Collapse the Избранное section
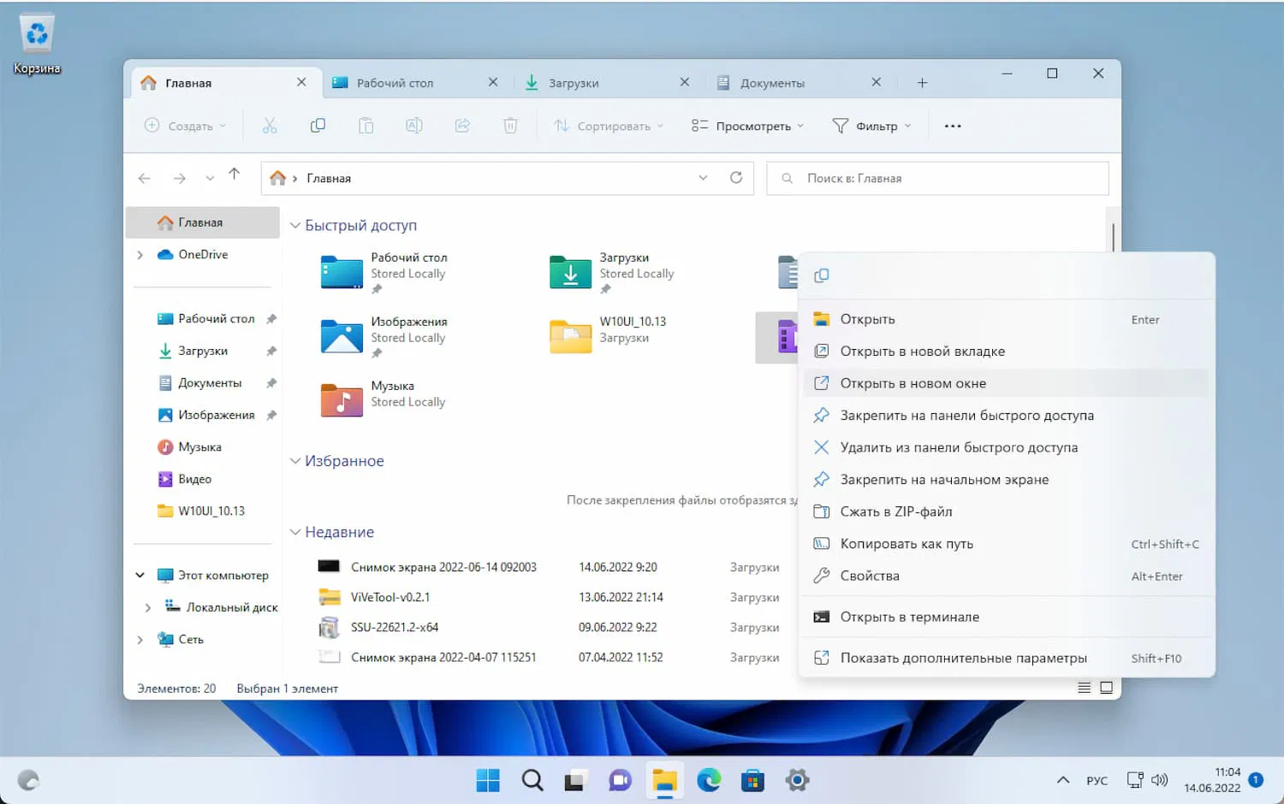The width and height of the screenshot is (1284, 804). (295, 461)
